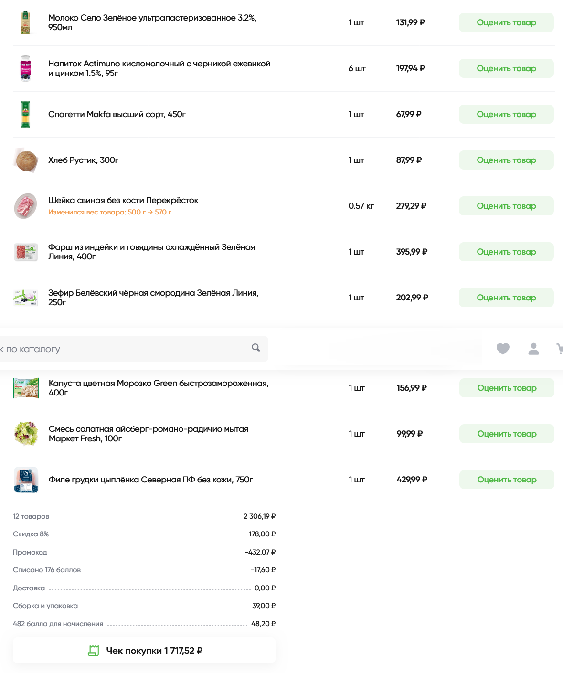The height and width of the screenshot is (673, 563).
Task: Rate the Шейка свиная product
Action: [x=506, y=206]
